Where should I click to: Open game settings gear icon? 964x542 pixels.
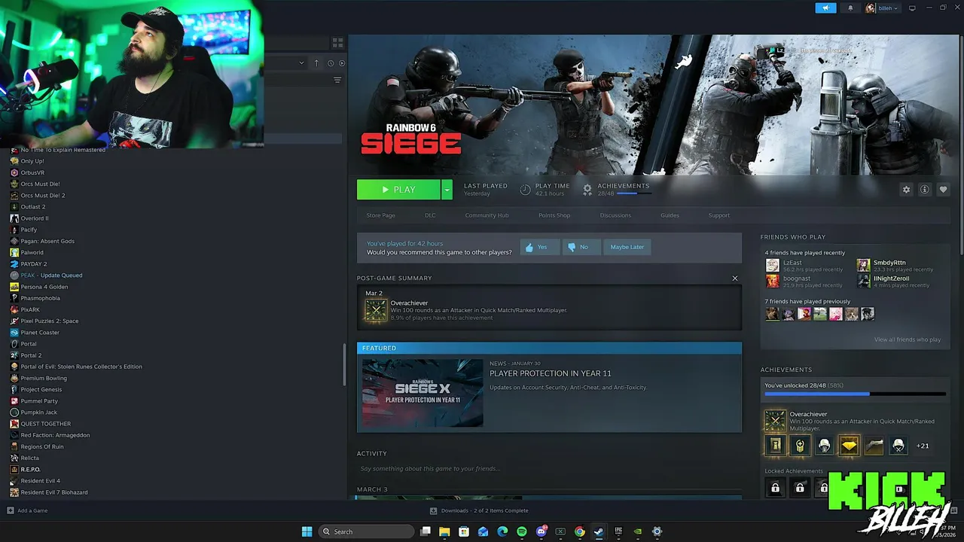coord(906,190)
